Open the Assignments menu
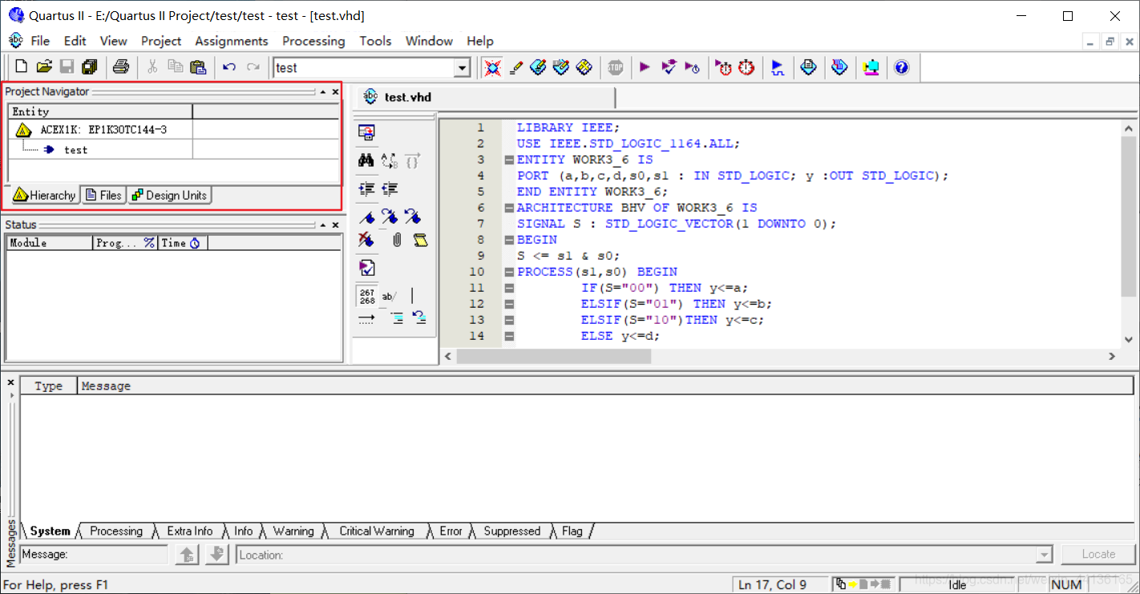 pyautogui.click(x=232, y=41)
